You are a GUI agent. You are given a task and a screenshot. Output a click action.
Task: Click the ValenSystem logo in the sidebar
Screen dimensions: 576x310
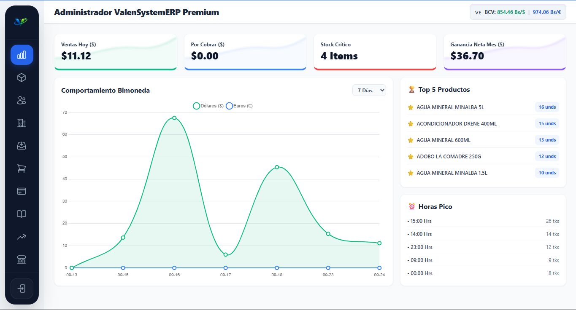point(21,21)
